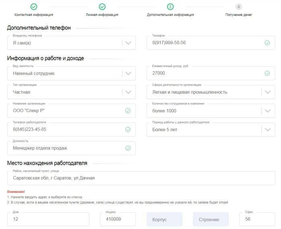The image size is (281, 229).
Task: Open the Владелец телефона dropdown
Action: click(x=128, y=43)
